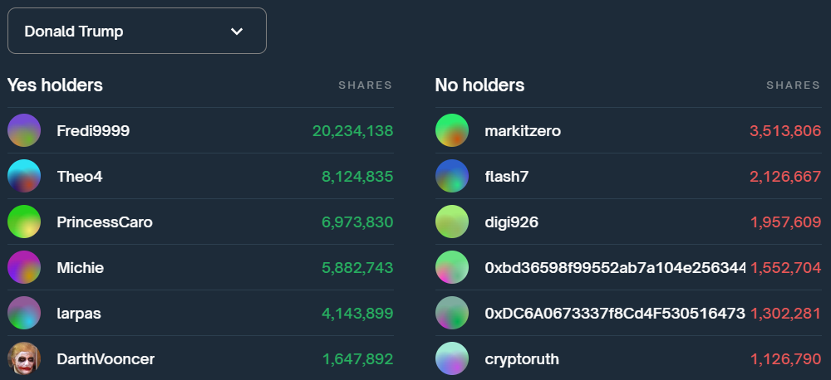This screenshot has width=831, height=380.
Task: Click Fredi9999's avatar icon
Action: [x=24, y=130]
